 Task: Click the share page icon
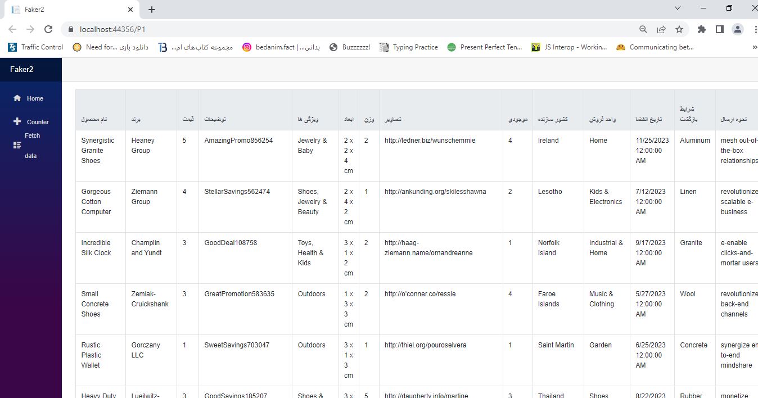661,29
